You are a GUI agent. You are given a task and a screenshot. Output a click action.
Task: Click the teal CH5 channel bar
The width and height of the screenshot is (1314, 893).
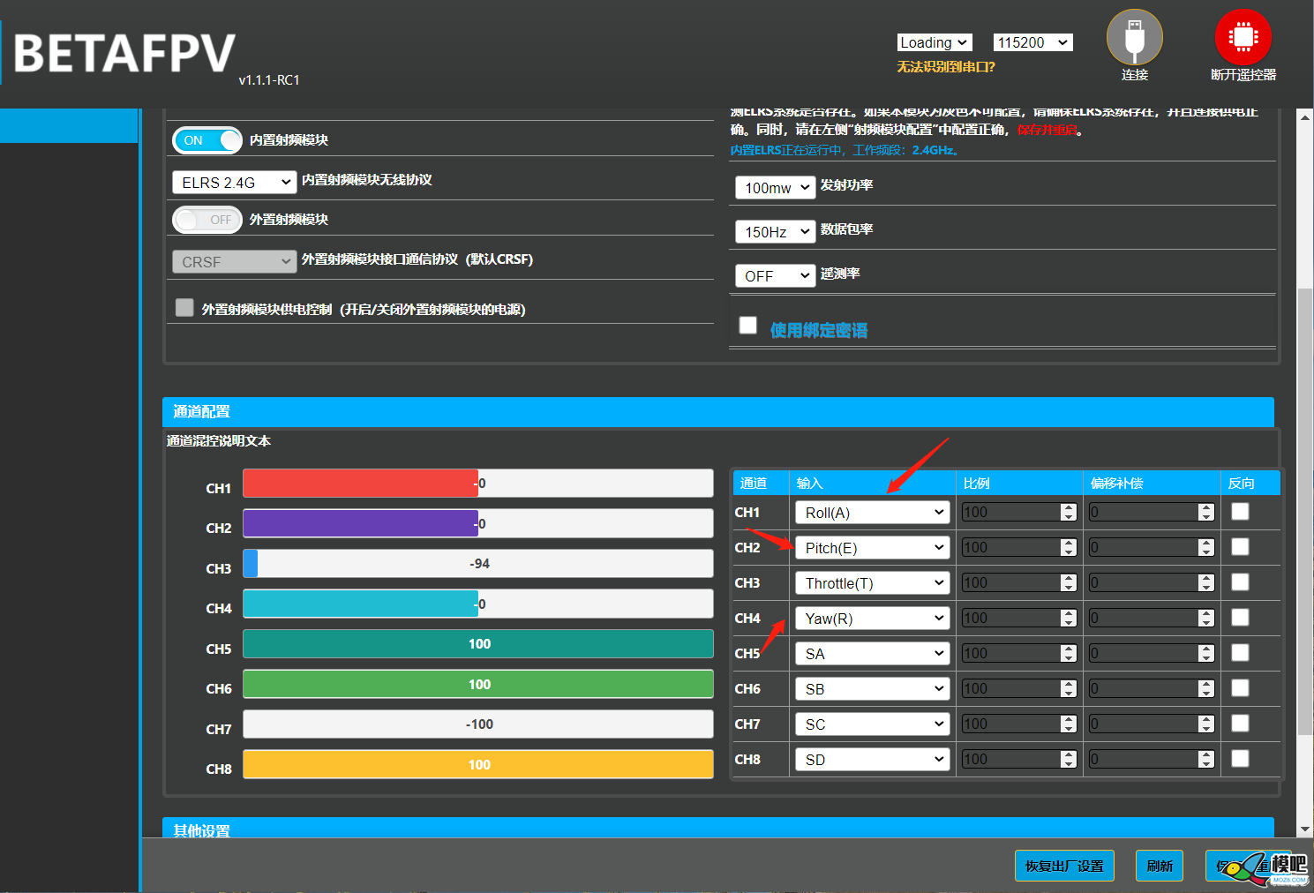(478, 643)
